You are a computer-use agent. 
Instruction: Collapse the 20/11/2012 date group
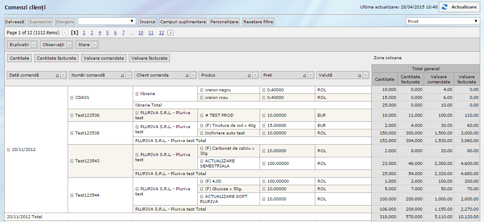pos(8,150)
